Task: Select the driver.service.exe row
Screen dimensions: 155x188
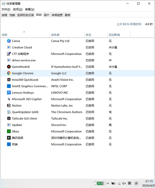Action: pos(77,60)
